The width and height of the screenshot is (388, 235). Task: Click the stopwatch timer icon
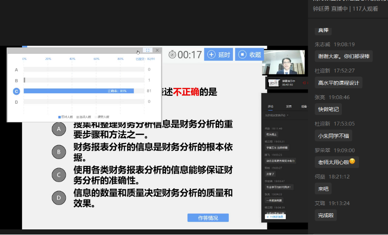click(x=172, y=55)
